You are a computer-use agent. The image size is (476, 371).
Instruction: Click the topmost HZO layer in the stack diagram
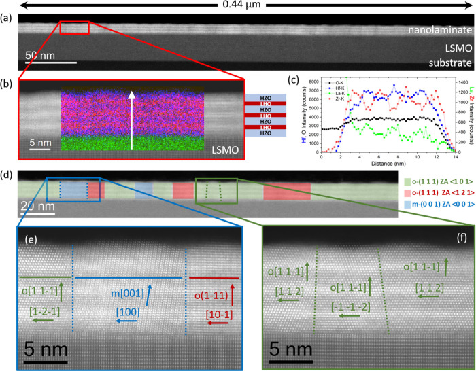tap(266, 98)
